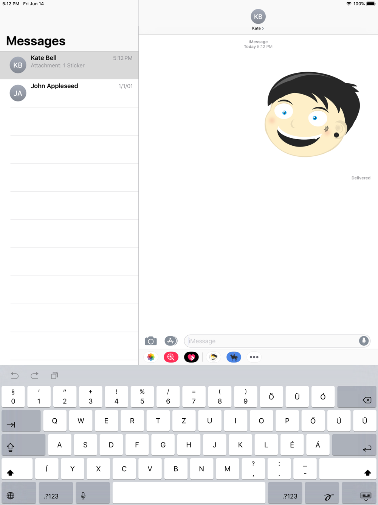Tap the KB avatar in the conversation header
Viewport: 378px width, 505px height.
[258, 17]
